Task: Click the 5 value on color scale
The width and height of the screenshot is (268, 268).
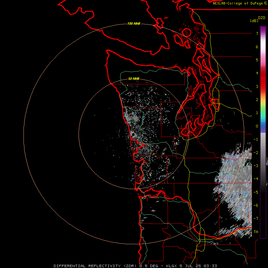Action: (x=257, y=60)
